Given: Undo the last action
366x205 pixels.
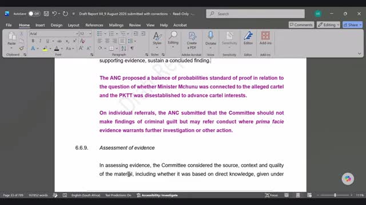Looking at the screenshot, I should tap(54, 14).
